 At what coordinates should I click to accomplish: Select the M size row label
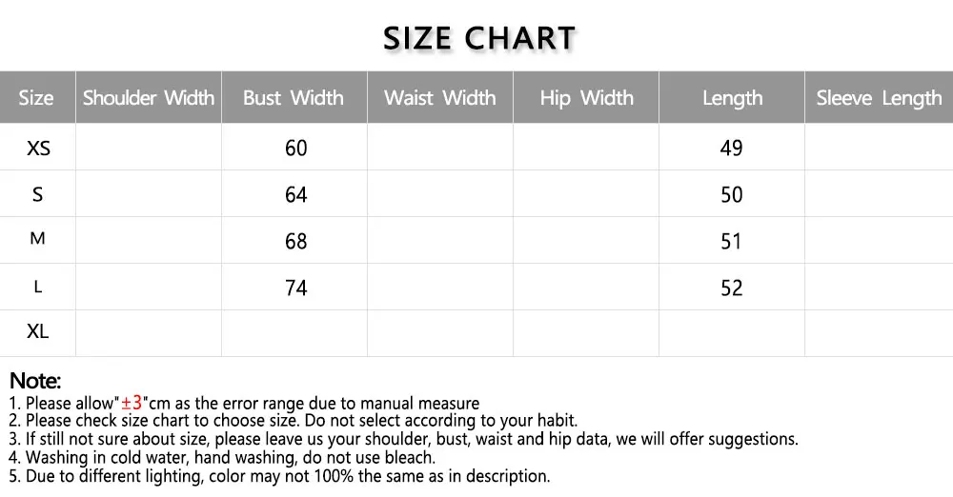(x=38, y=239)
